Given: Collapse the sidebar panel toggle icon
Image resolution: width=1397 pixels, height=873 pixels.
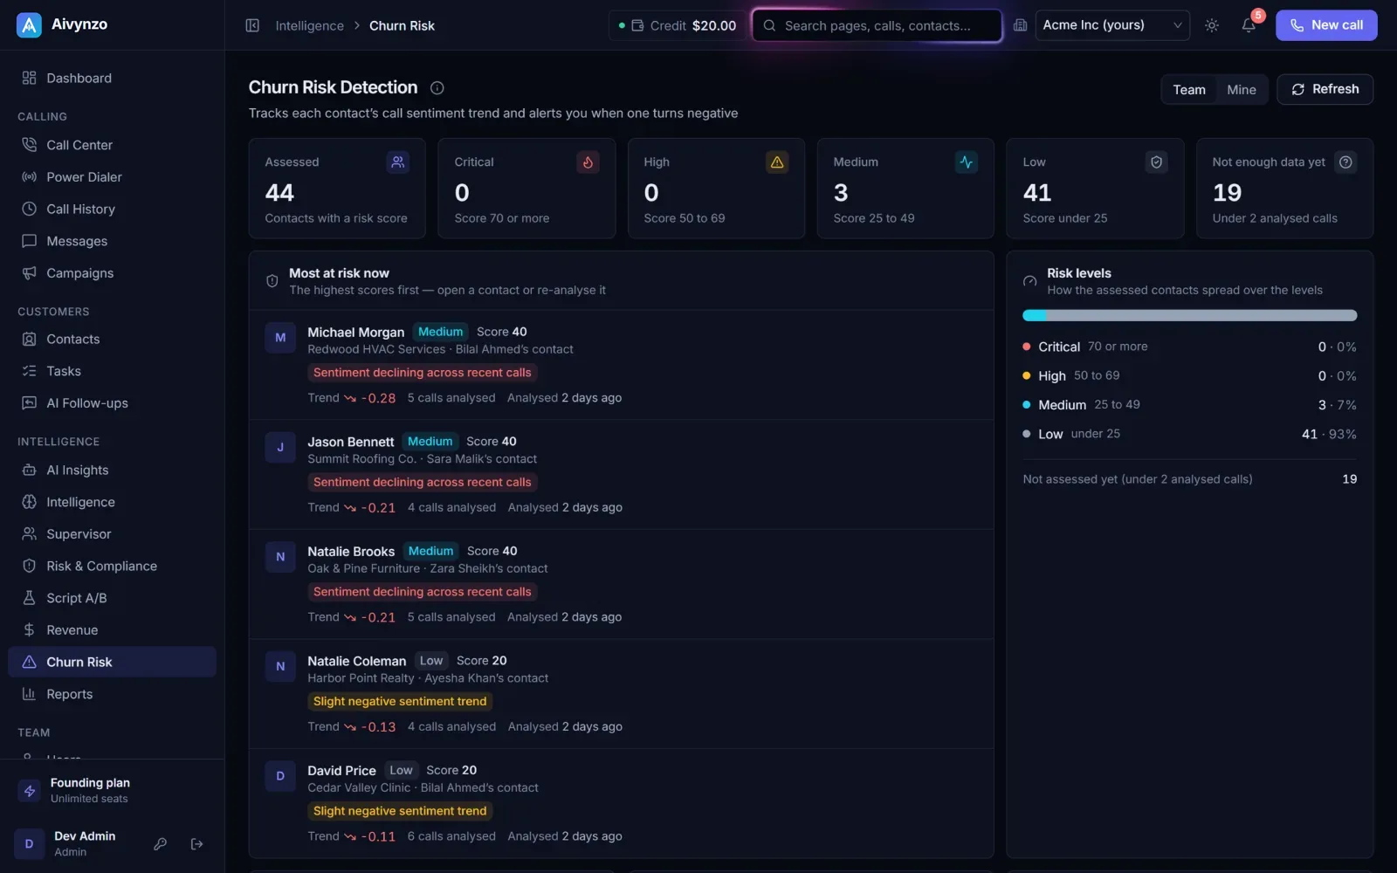Looking at the screenshot, I should (252, 25).
